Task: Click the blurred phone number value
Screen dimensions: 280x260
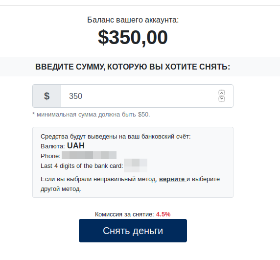Action: [x=89, y=155]
